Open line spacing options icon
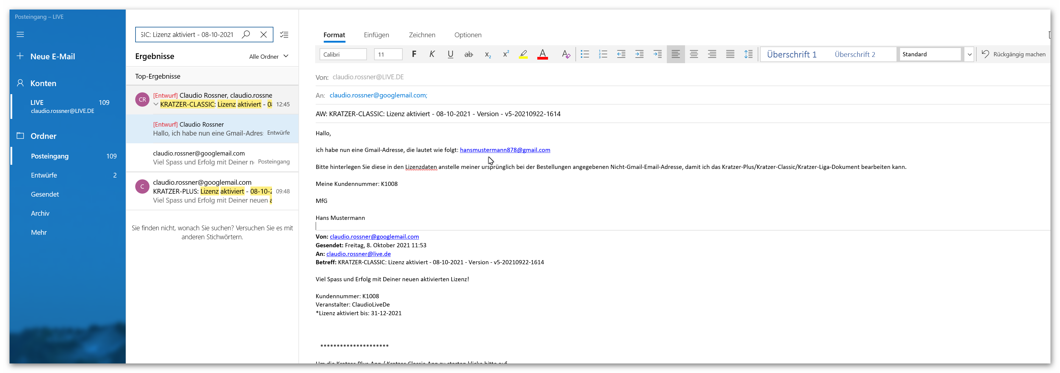 [748, 54]
